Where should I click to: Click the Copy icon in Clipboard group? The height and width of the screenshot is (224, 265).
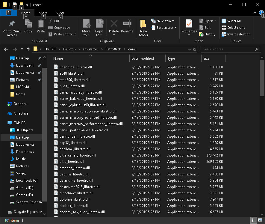28,24
